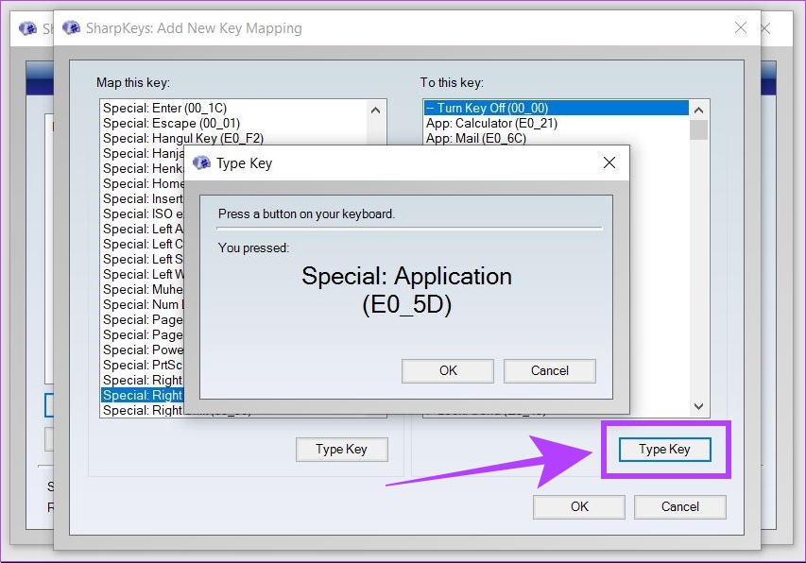This screenshot has width=806, height=563.
Task: Select App: Calculator (E0_21) entry
Action: click(557, 124)
